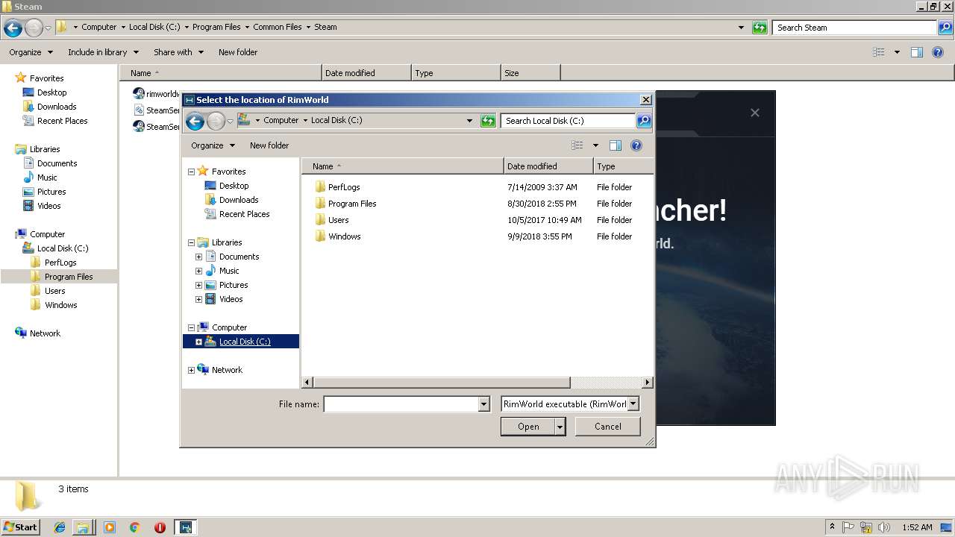Open the File name history dropdown arrow

[484, 404]
